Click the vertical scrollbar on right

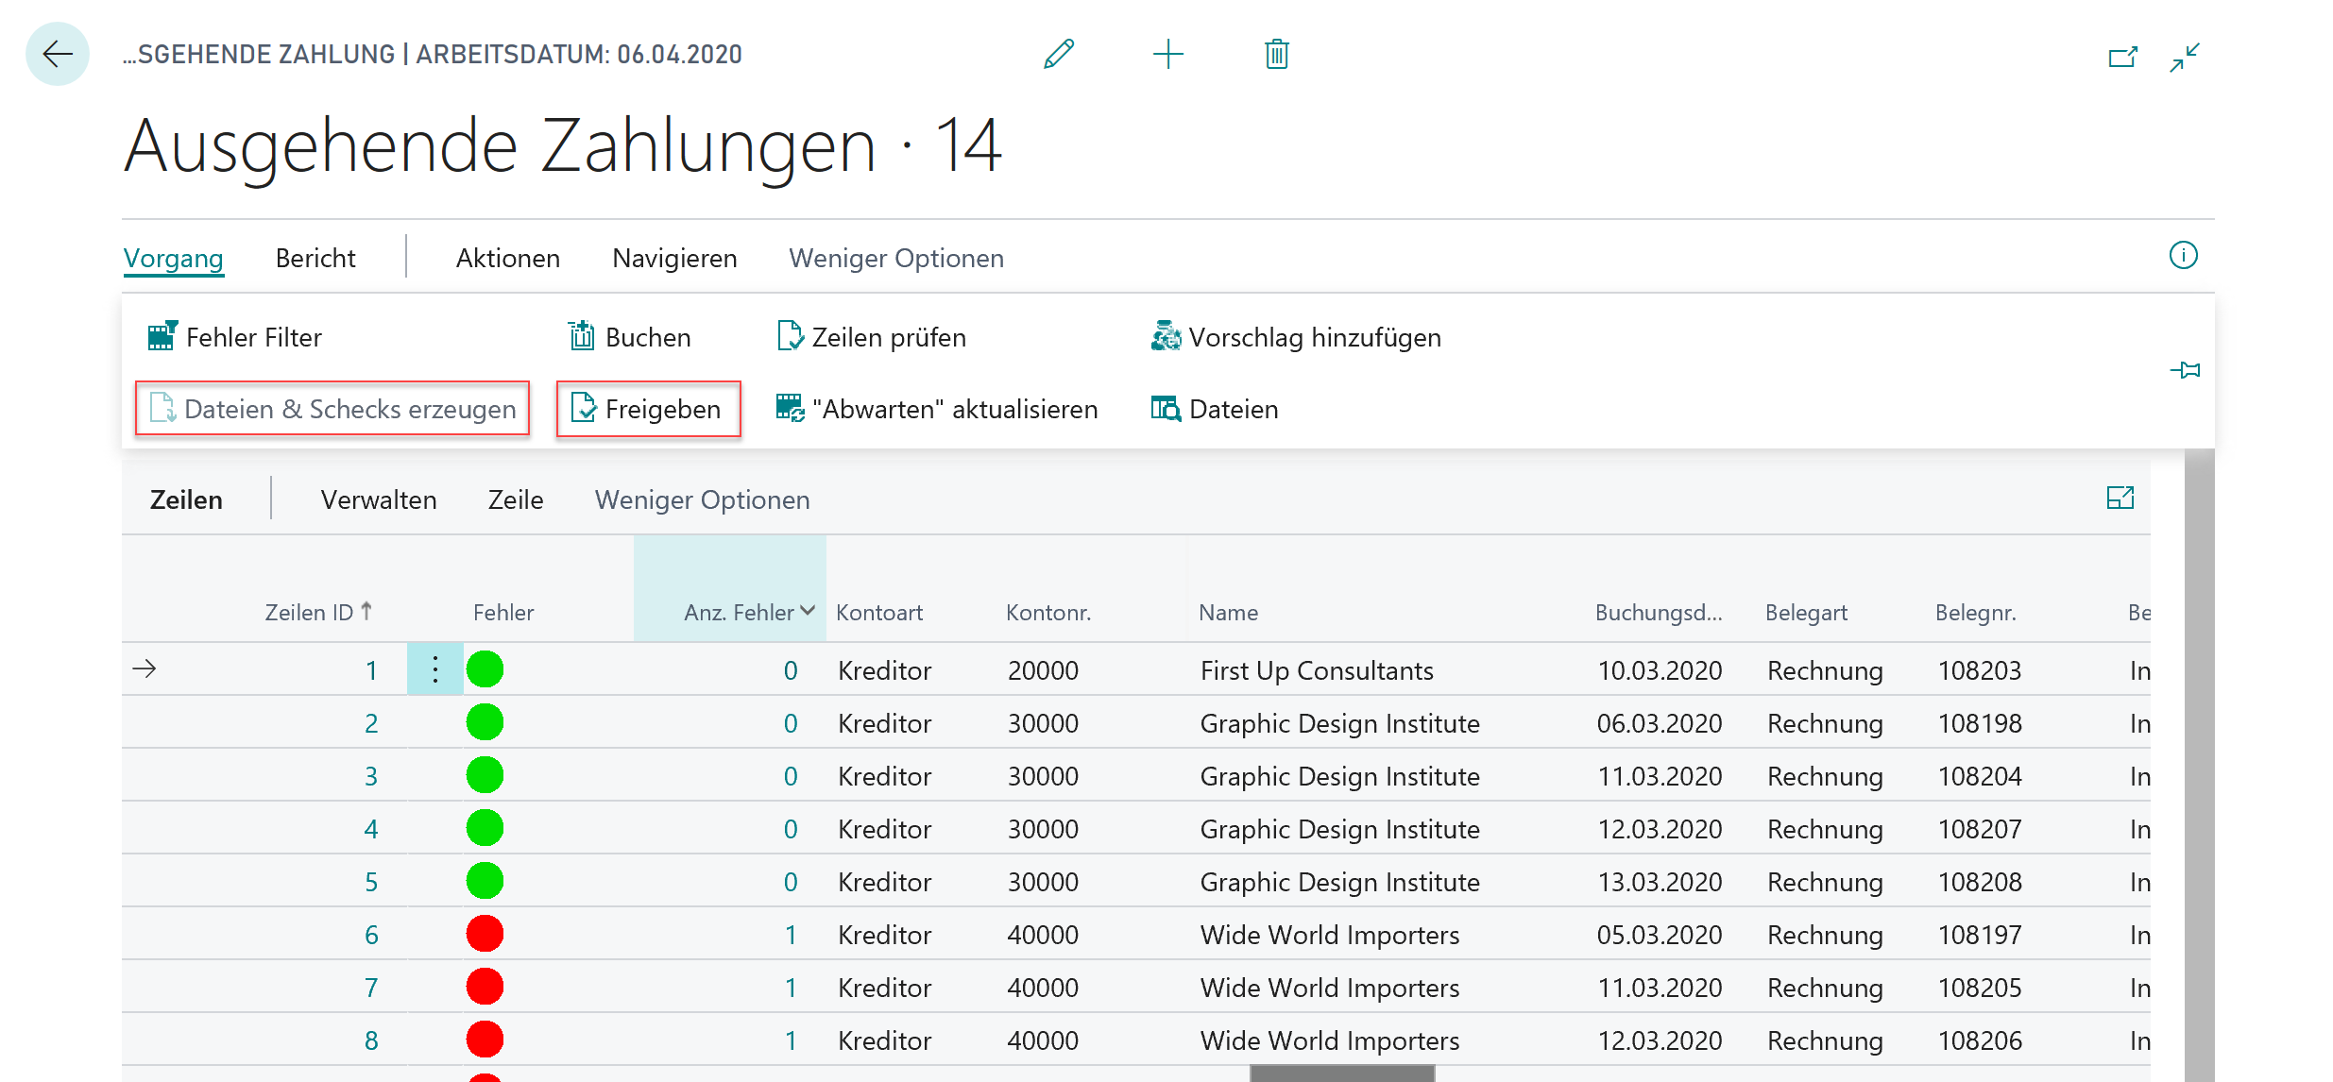[x=2199, y=755]
